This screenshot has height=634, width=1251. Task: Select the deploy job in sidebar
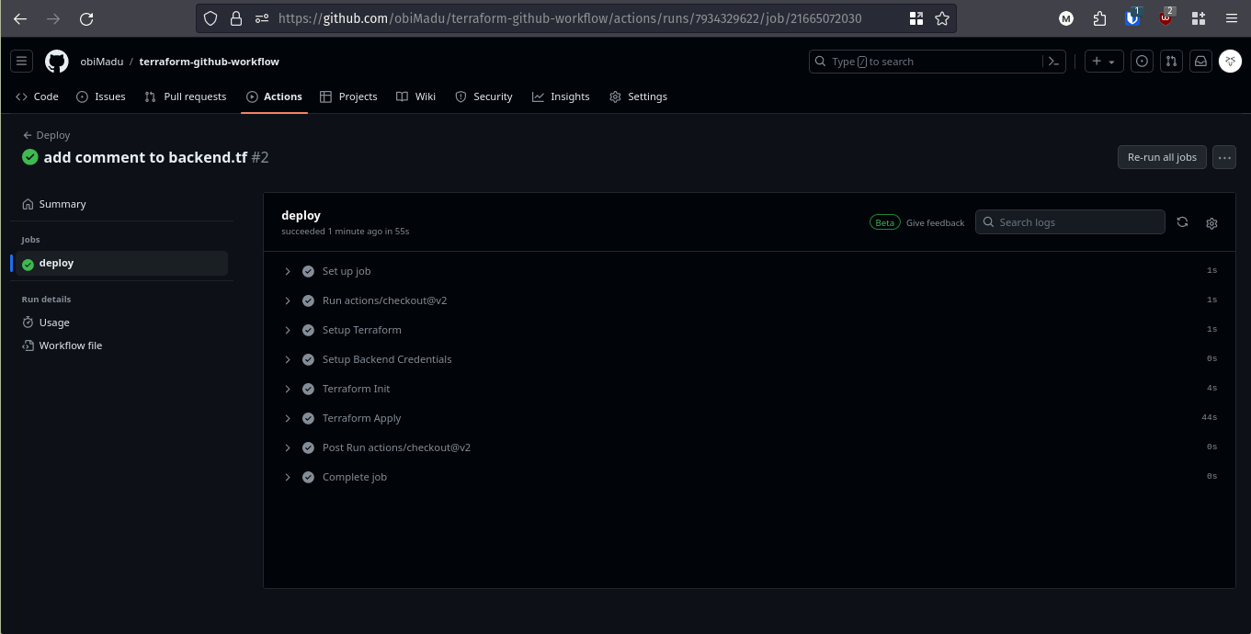pos(121,263)
